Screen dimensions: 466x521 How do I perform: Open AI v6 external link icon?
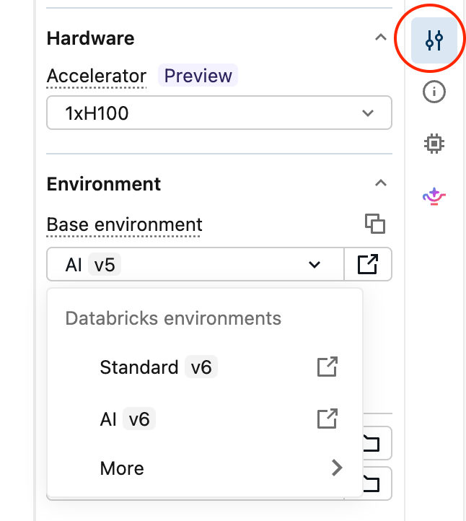(x=327, y=419)
